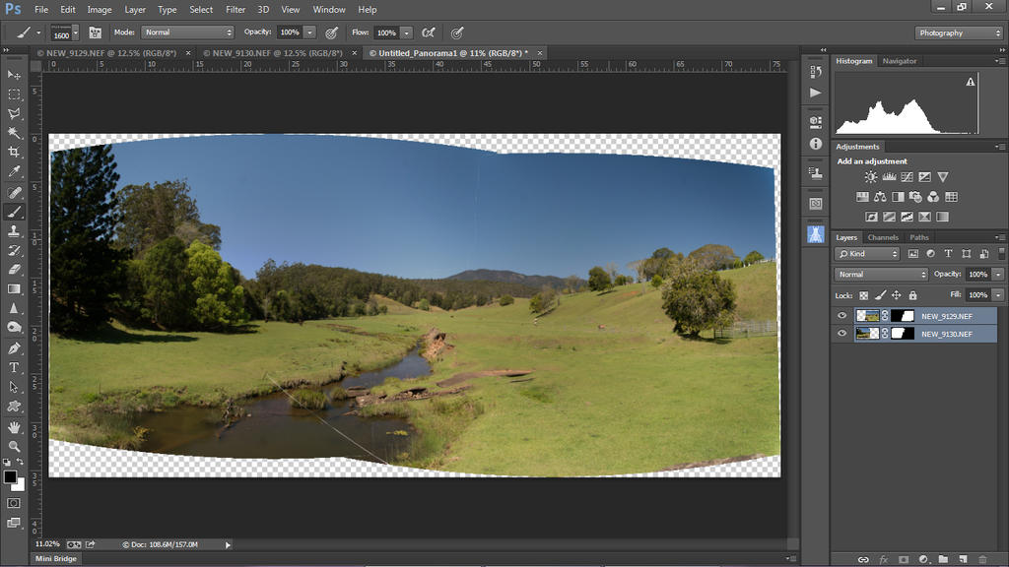Delete layer using trash icon
Viewport: 1009px width, 567px height.
click(982, 559)
